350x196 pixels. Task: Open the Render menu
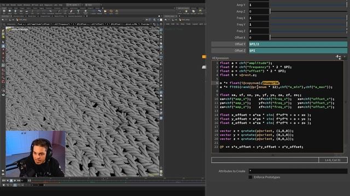pos(13,5)
